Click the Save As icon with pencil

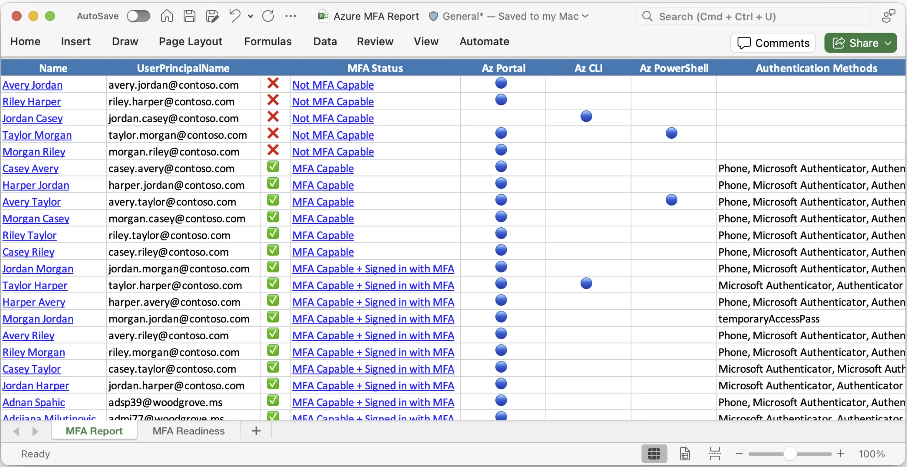[x=212, y=16]
